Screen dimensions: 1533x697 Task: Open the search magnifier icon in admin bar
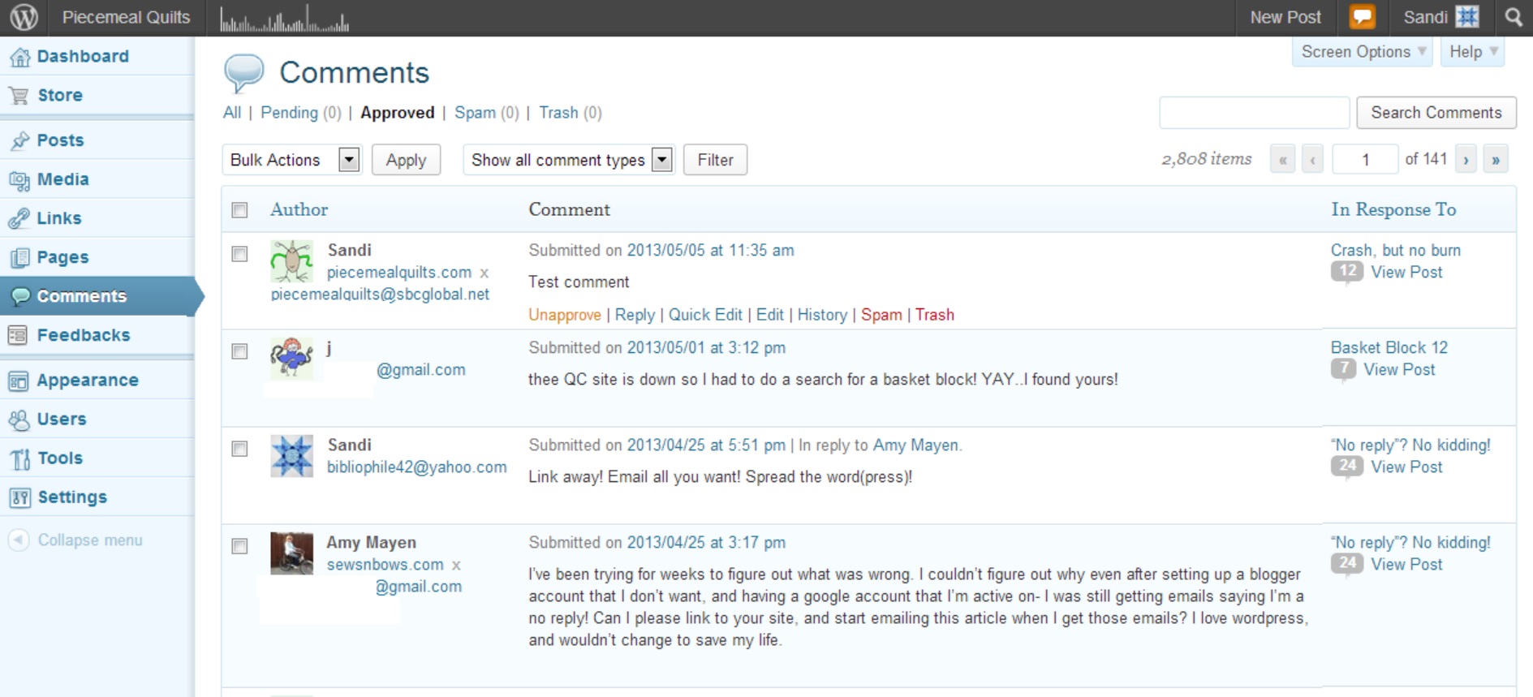(1513, 17)
